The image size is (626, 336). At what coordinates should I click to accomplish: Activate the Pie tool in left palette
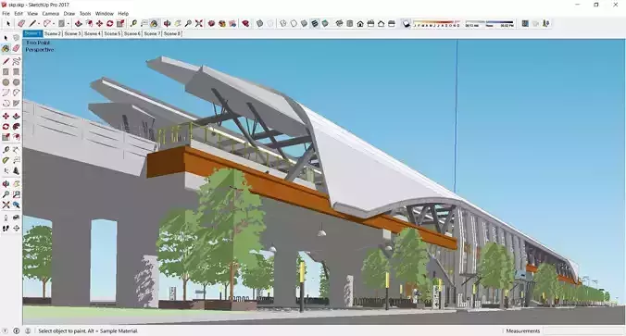pos(16,104)
